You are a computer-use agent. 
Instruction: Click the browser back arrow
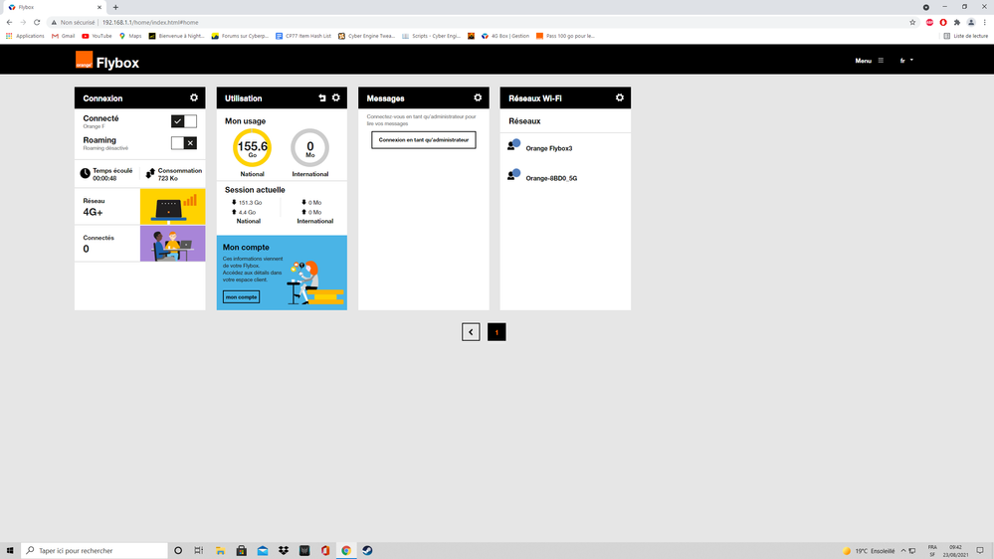(x=10, y=22)
